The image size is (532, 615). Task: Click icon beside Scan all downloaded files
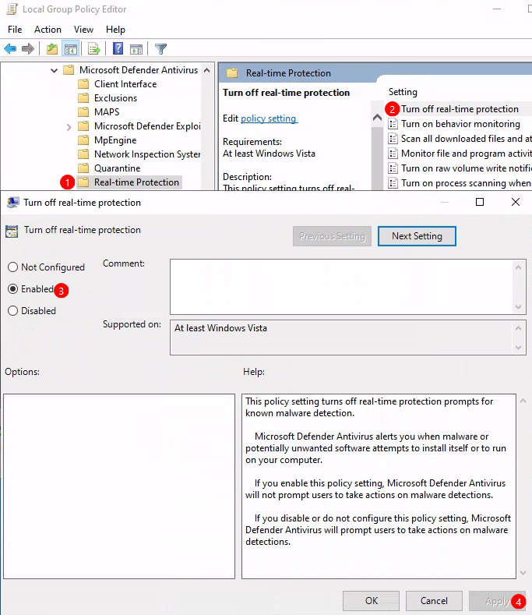(393, 139)
